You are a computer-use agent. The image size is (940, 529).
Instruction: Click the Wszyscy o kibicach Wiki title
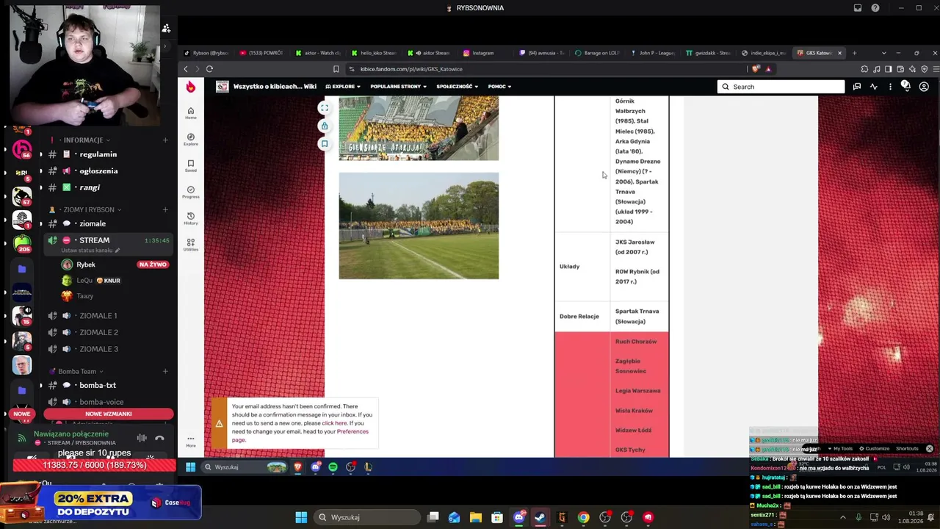(x=275, y=87)
